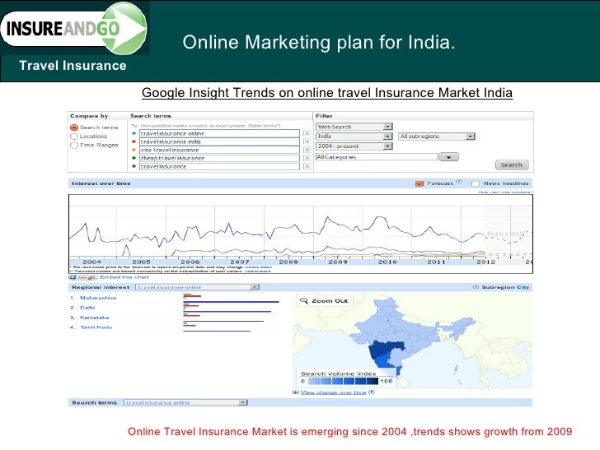Image resolution: width=600 pixels, height=450 pixels.
Task: Expand the All Categories dropdown arrow
Action: 448,157
